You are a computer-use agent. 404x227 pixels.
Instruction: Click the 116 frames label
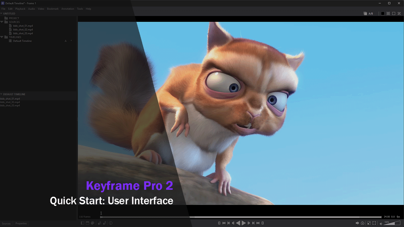85,217
